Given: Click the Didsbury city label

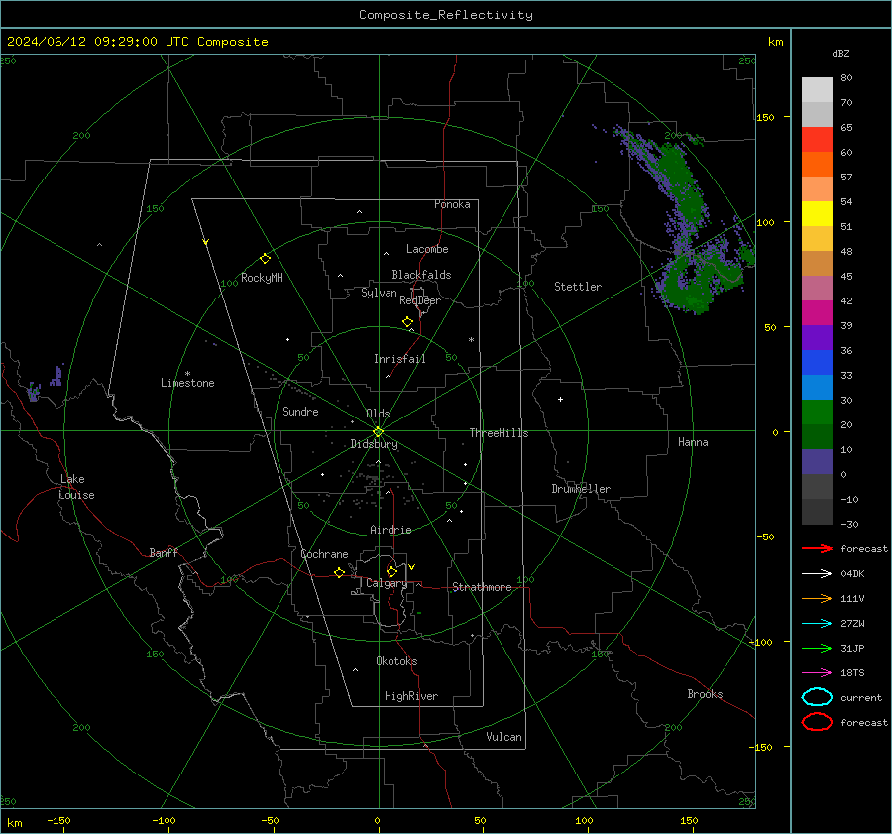Looking at the screenshot, I should pos(374,444).
